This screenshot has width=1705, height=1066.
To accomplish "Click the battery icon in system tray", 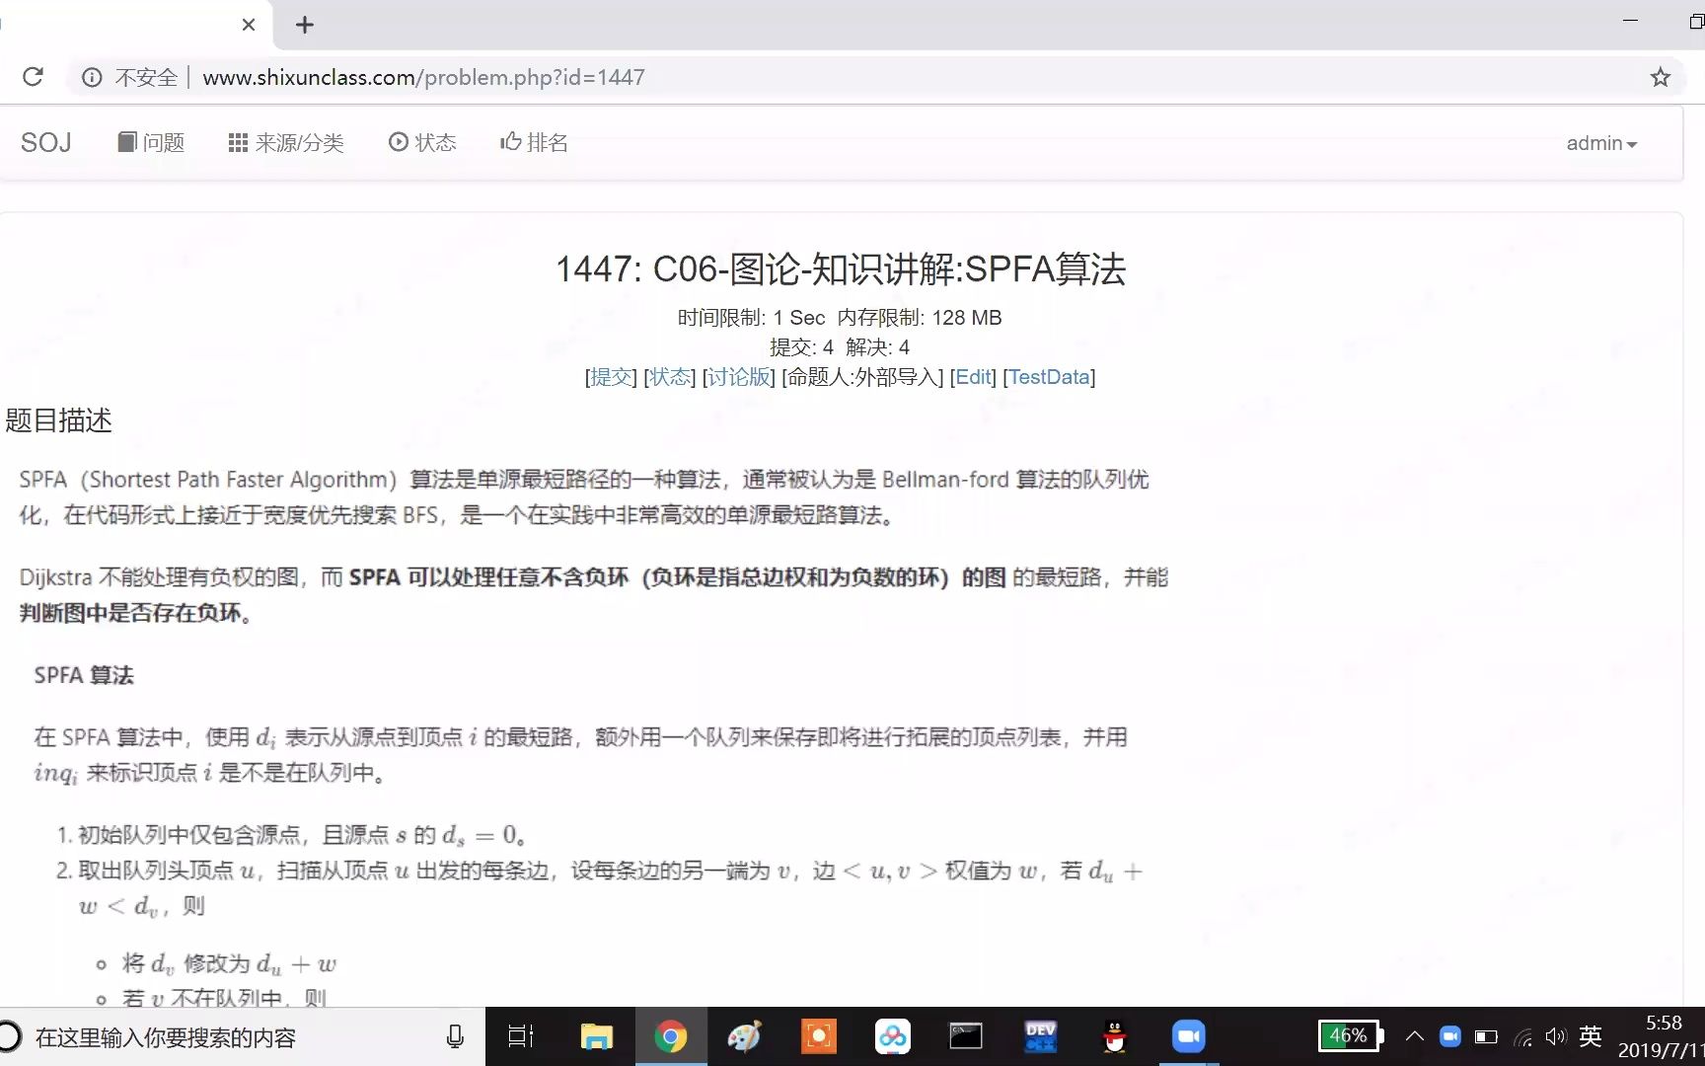I will (1486, 1036).
